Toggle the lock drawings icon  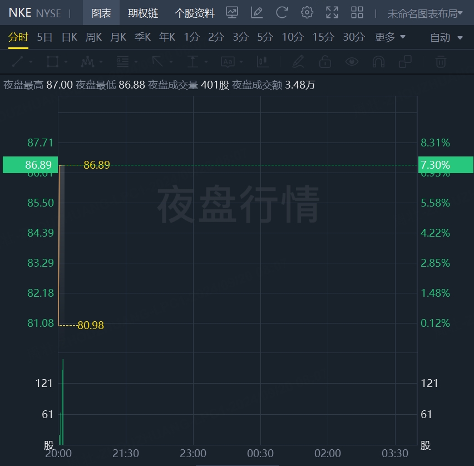325,62
